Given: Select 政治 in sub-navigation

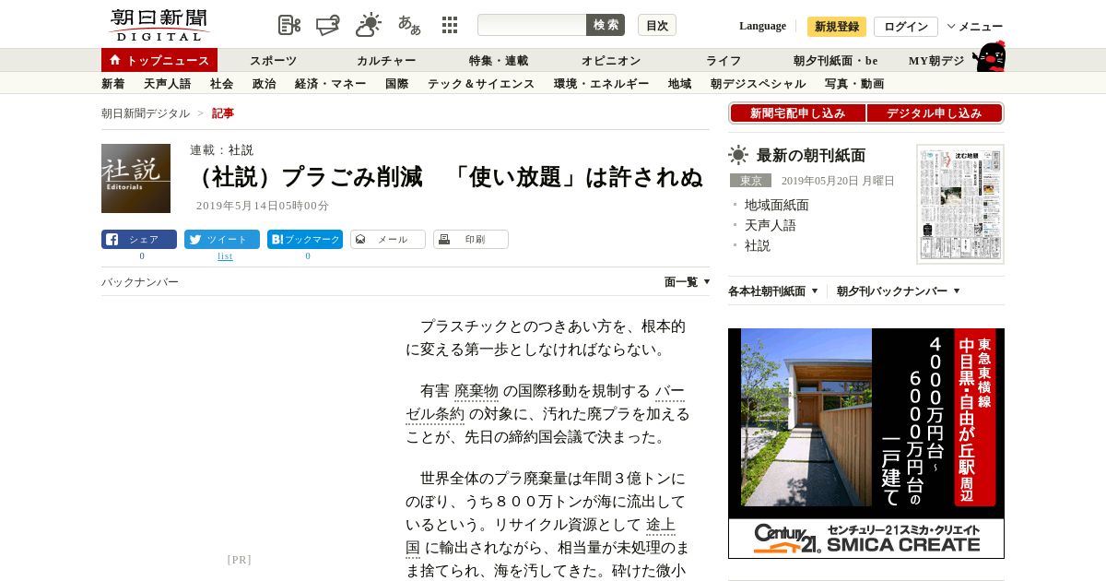Looking at the screenshot, I should point(265,84).
